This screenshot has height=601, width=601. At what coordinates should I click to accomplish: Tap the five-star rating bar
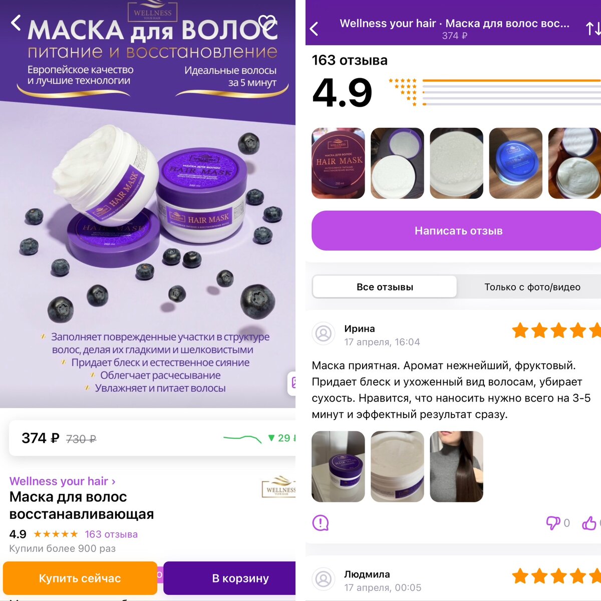tap(511, 80)
